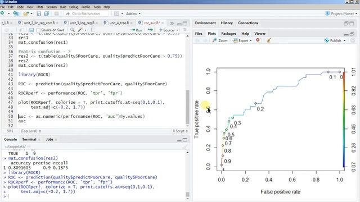Click the clear all plots broom icon
Image resolution: width=360 pixels, height=202 pixels.
(269, 40)
